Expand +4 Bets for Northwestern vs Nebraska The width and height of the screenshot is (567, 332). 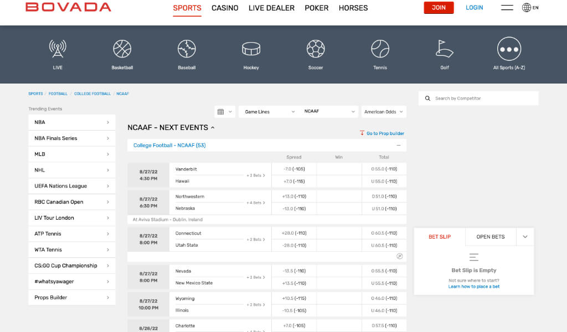pyautogui.click(x=256, y=203)
